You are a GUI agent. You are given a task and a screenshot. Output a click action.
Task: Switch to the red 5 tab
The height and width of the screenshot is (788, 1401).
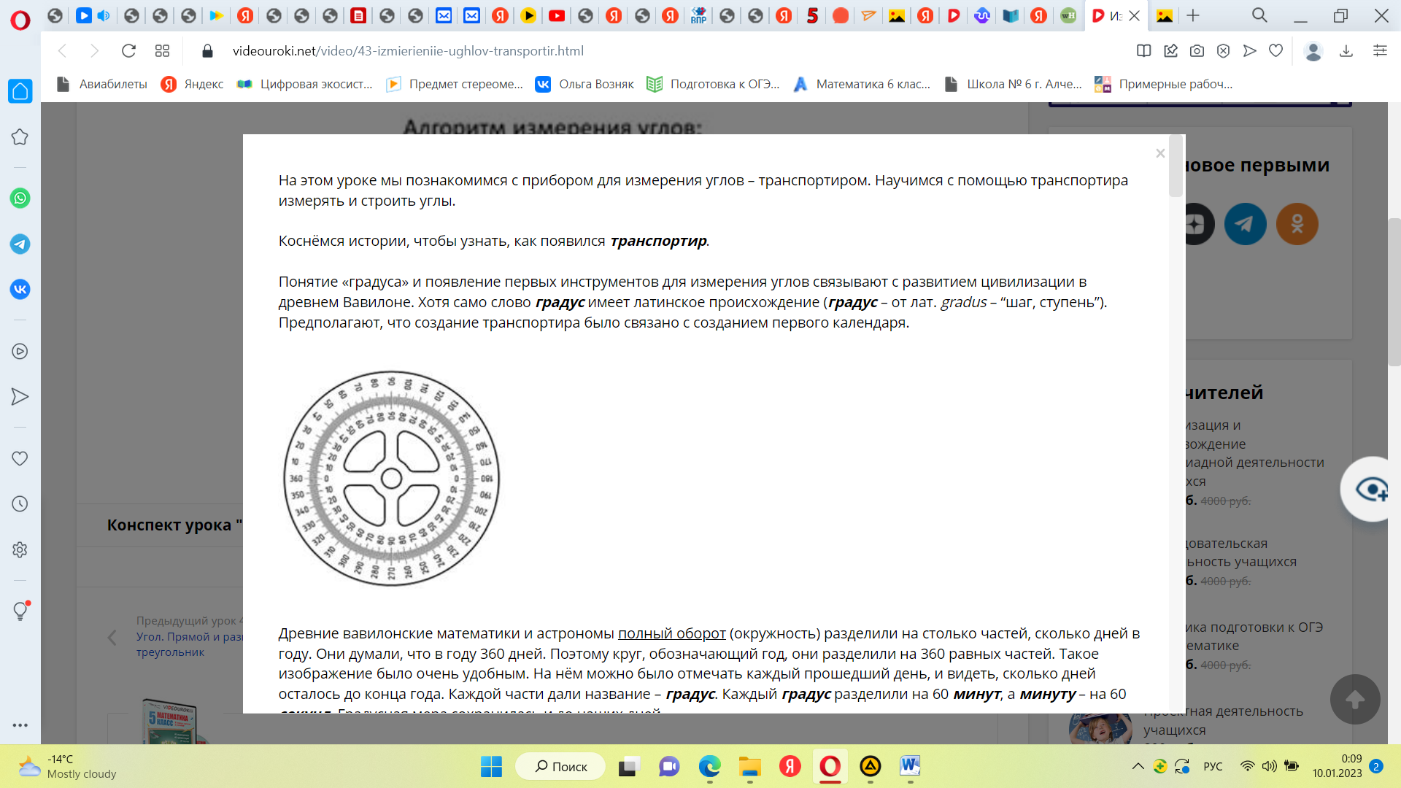pyautogui.click(x=812, y=15)
